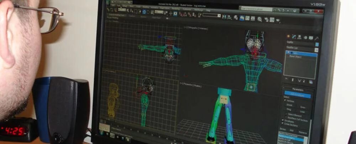Select the Rotate tool in main toolbar

coord(148,12)
